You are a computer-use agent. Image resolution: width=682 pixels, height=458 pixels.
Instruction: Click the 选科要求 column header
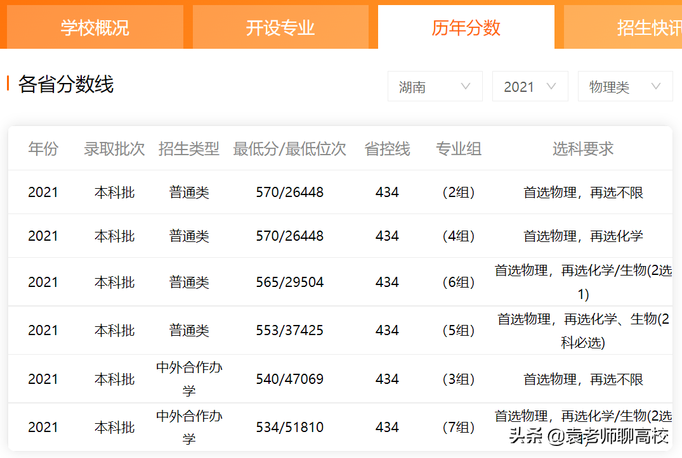tap(582, 149)
